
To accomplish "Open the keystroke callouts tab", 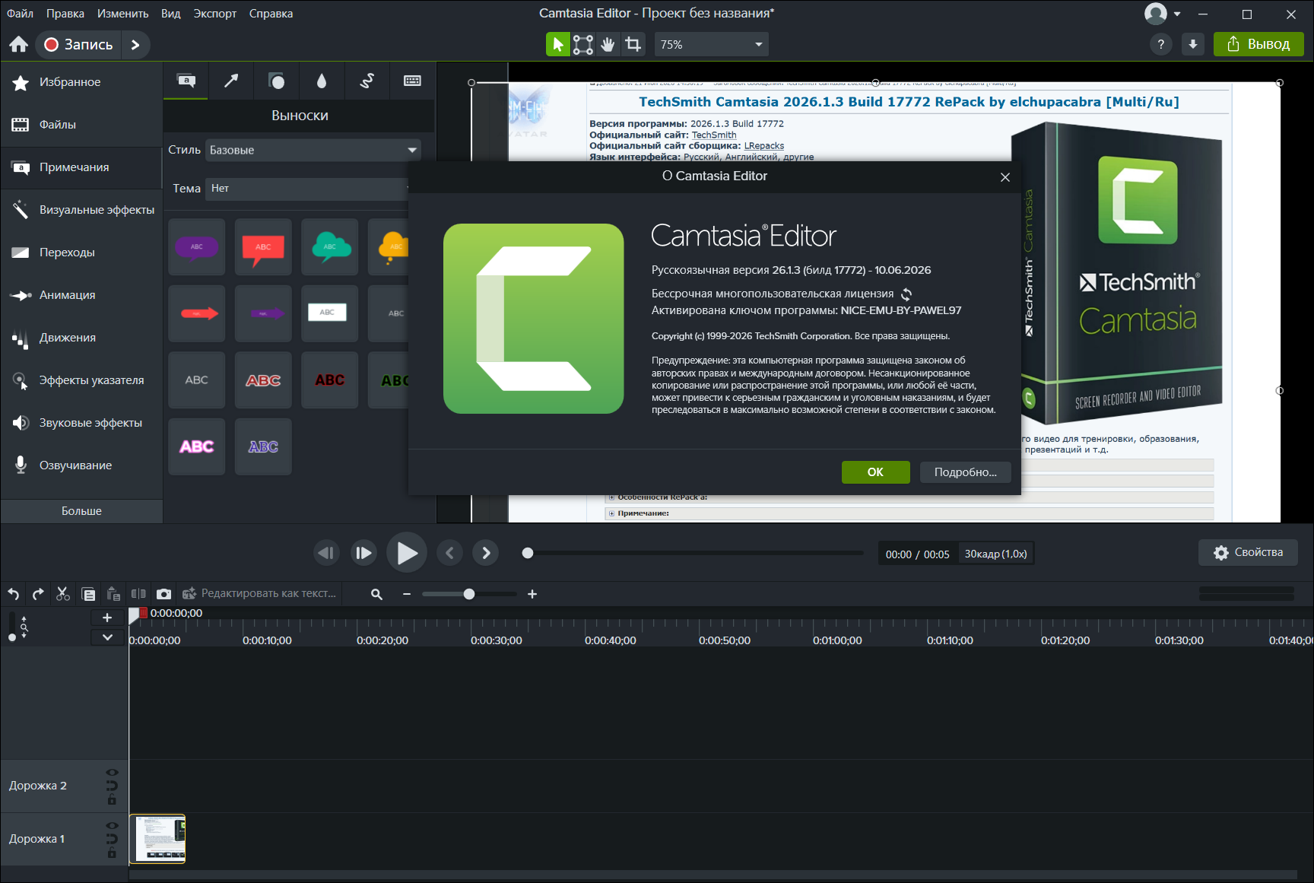I will (412, 81).
